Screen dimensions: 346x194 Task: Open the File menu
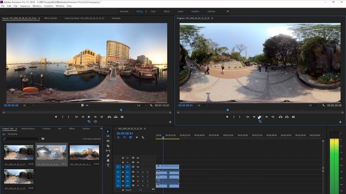3,6
